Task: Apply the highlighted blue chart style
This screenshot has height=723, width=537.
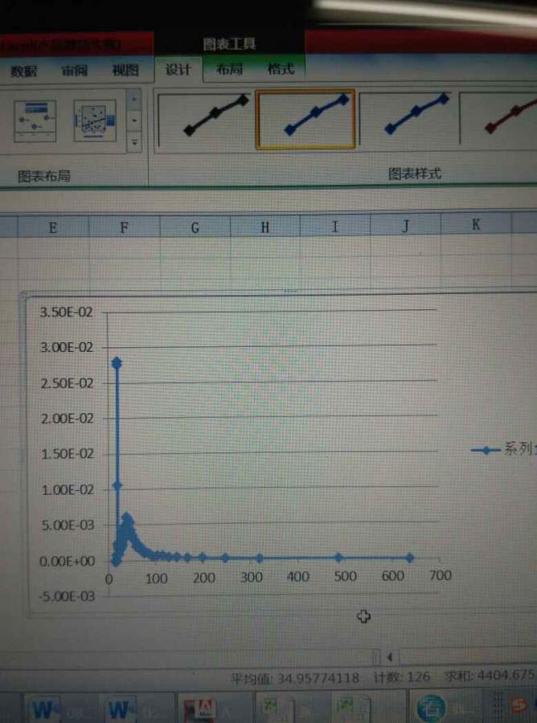Action: click(x=305, y=120)
